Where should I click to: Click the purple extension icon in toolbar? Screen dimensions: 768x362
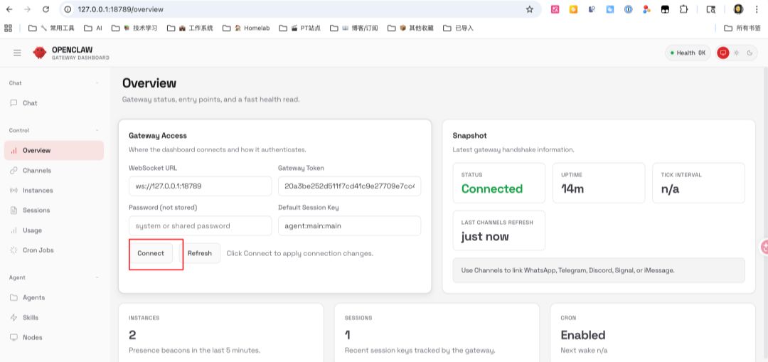pyautogui.click(x=592, y=9)
